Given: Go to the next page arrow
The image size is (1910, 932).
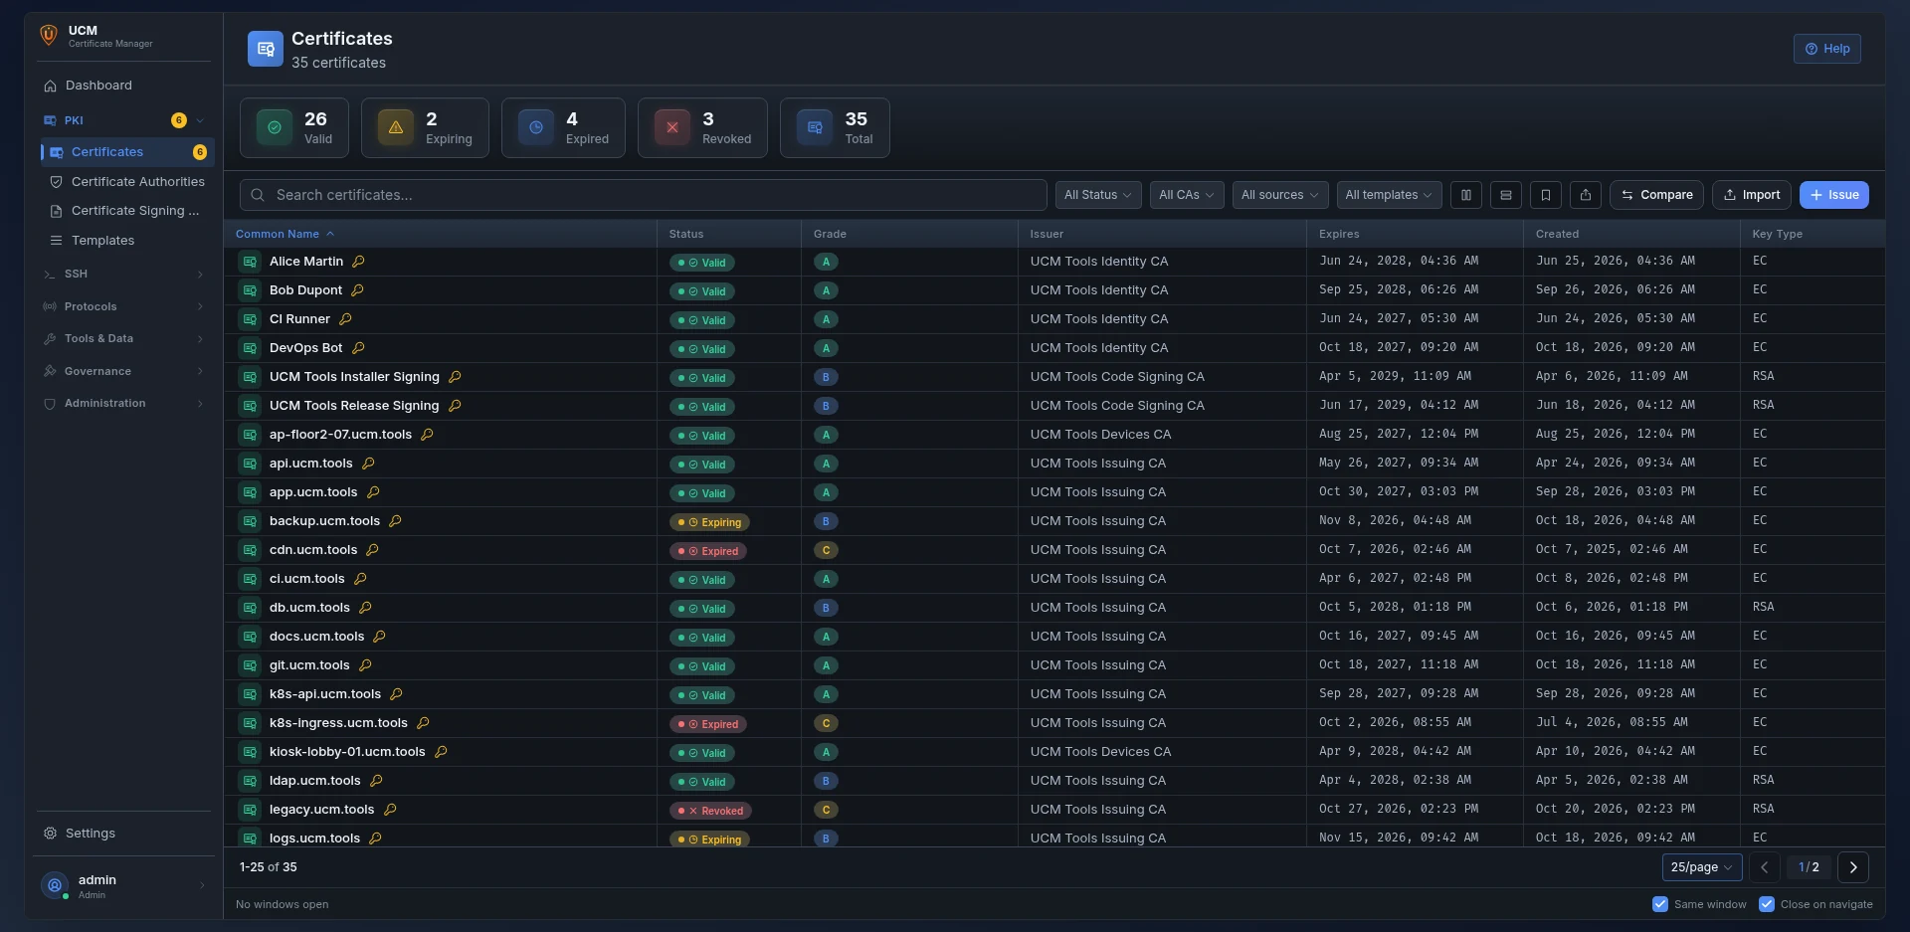Looking at the screenshot, I should 1853,867.
